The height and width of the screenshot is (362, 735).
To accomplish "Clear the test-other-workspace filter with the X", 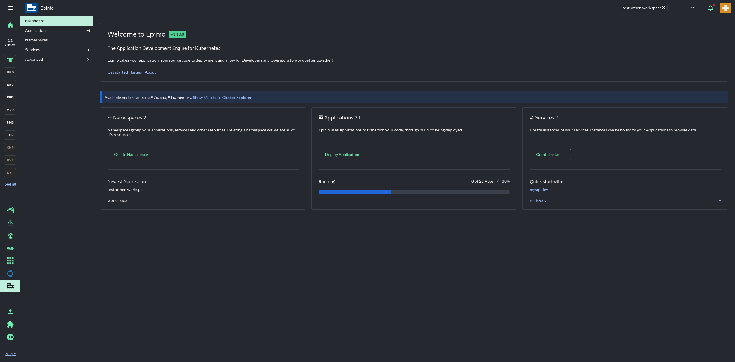I will click(664, 8).
